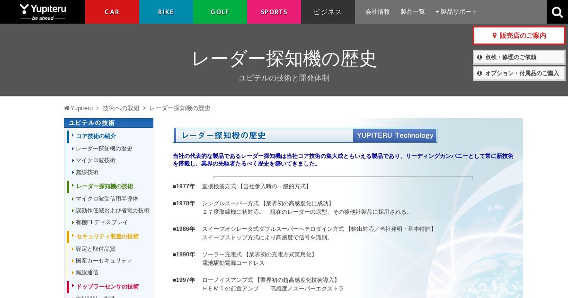Click the info icon beside 点検・修理のご依頼
This screenshot has height=298, width=568.
(479, 57)
